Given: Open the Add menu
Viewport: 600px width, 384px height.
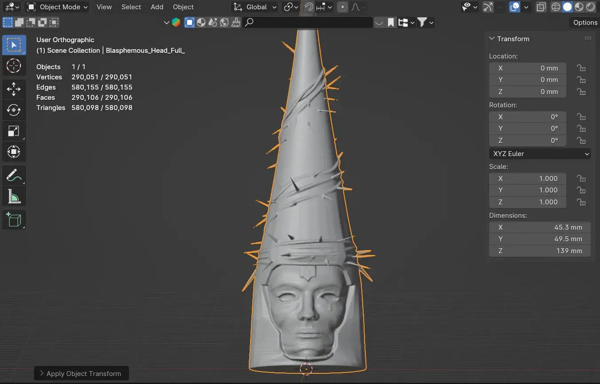Looking at the screenshot, I should click(x=157, y=7).
